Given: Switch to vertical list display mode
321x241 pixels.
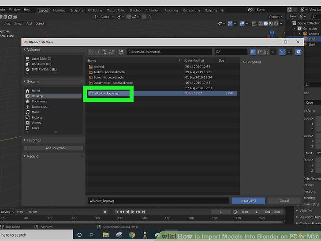Looking at the screenshot, I should pos(253,52).
